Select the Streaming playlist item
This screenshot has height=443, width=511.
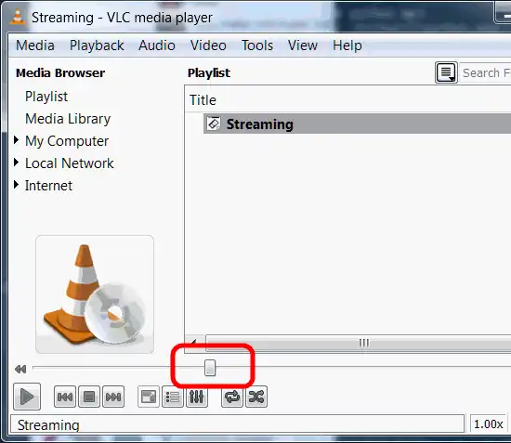point(357,124)
